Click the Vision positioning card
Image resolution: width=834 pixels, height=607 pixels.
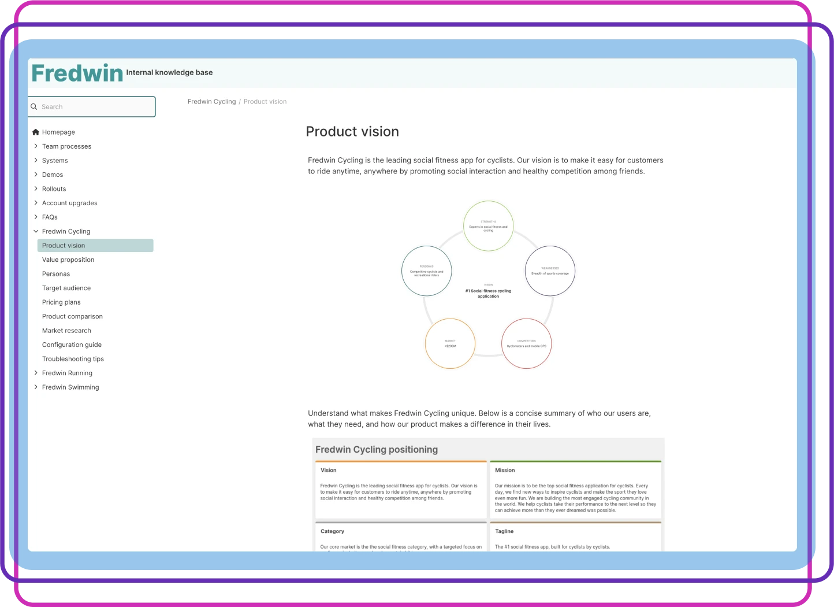(401, 490)
